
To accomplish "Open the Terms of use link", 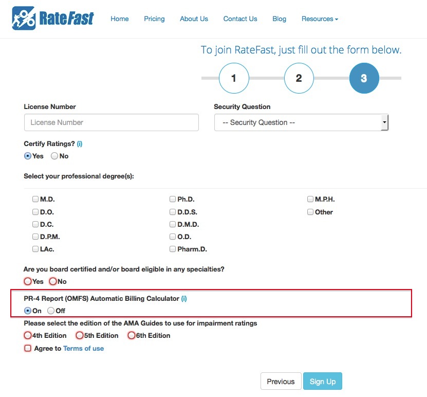I will click(x=83, y=348).
